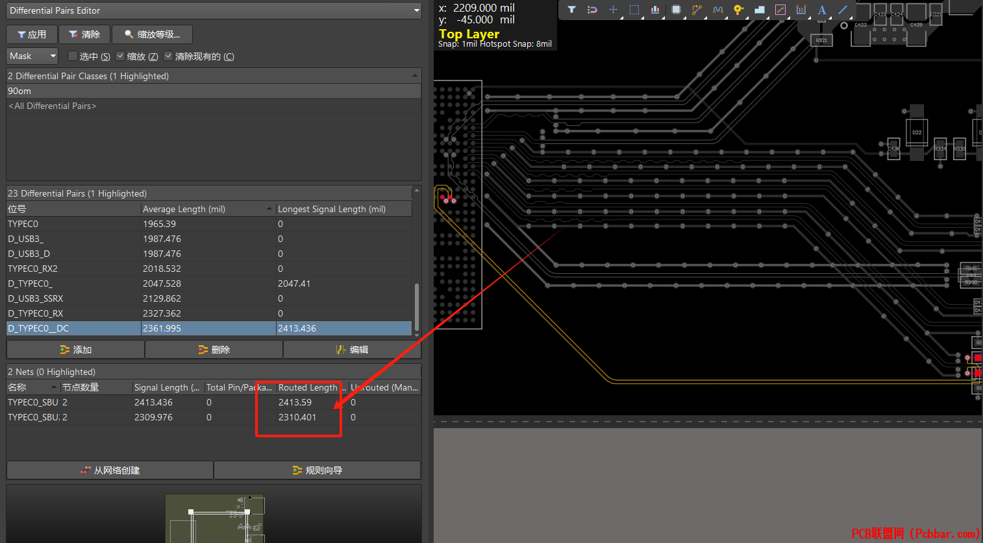This screenshot has width=983, height=543.
Task: Click component D22 on the PCB
Action: click(916, 132)
